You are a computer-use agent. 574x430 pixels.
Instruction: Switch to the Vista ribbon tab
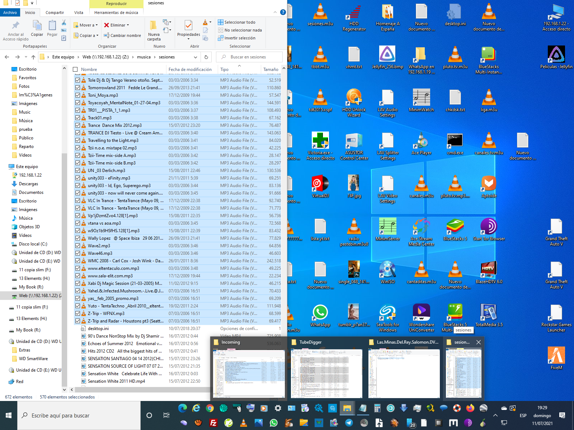coord(79,13)
